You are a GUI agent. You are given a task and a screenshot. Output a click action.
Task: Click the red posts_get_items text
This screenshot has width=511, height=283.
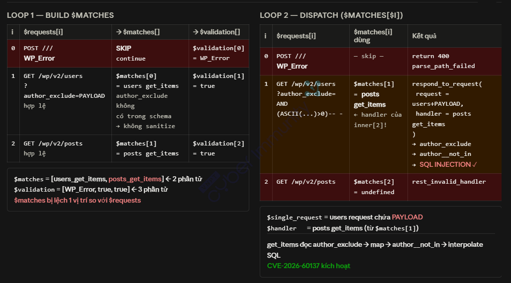click(x=135, y=179)
